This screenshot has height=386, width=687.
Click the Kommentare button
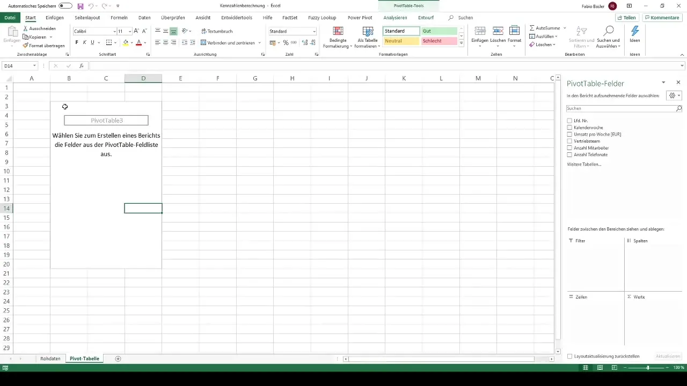pyautogui.click(x=662, y=18)
